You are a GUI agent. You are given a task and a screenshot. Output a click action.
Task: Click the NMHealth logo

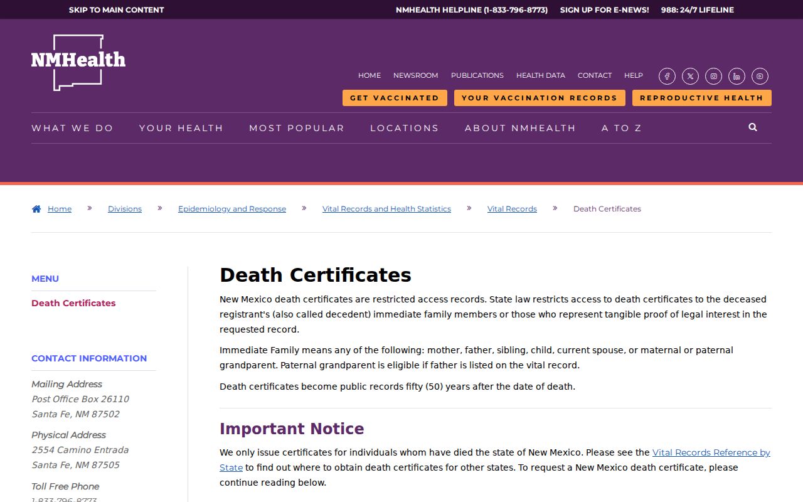tap(78, 62)
